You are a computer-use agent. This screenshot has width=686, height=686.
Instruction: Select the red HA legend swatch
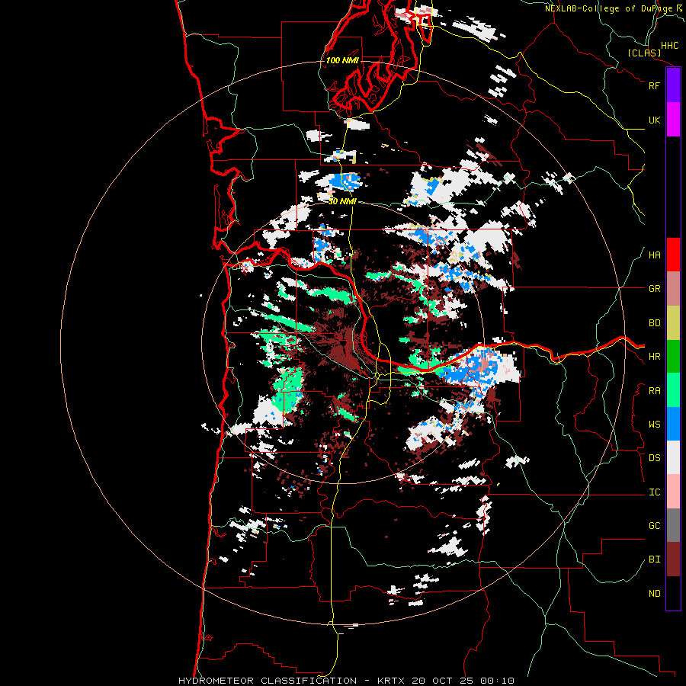click(x=673, y=255)
